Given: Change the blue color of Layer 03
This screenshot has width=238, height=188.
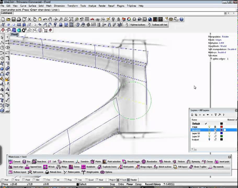Looking at the screenshot, I should [x=222, y=133].
